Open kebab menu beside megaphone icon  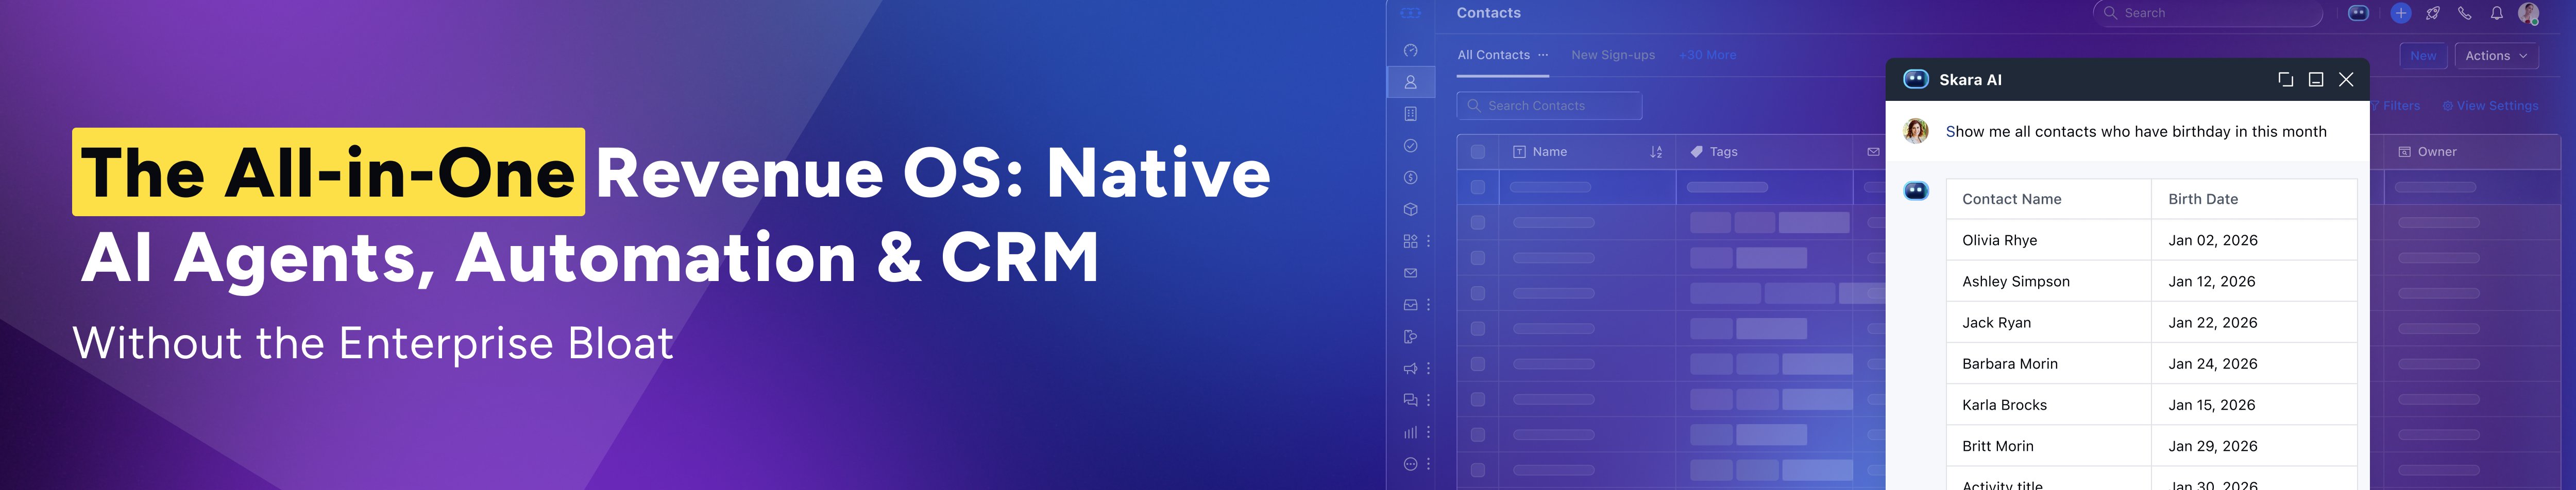[1429, 369]
